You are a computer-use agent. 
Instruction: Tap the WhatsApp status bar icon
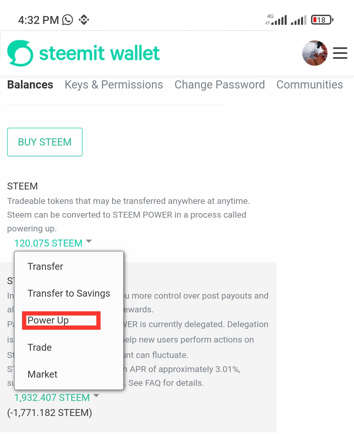click(68, 20)
